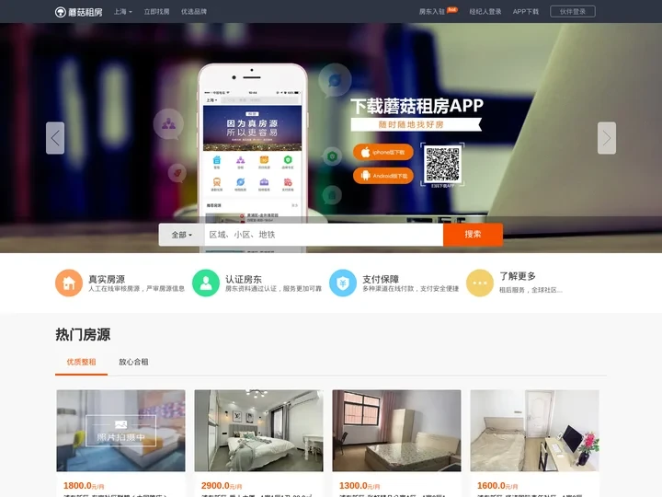
Task: Click the 2900.0 price text
Action: click(215, 486)
